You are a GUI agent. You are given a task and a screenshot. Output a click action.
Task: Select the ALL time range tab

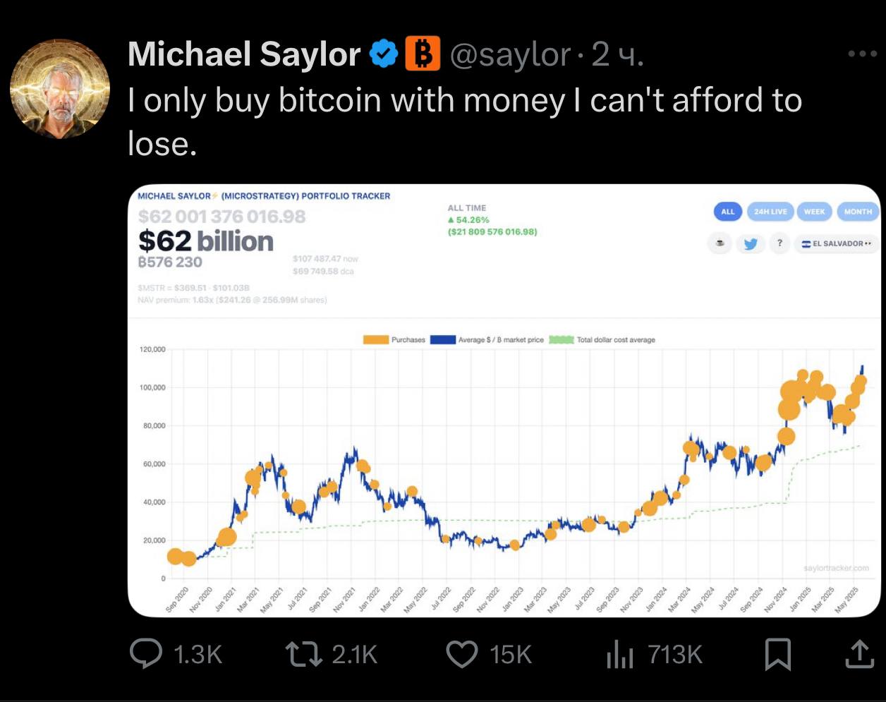(728, 212)
